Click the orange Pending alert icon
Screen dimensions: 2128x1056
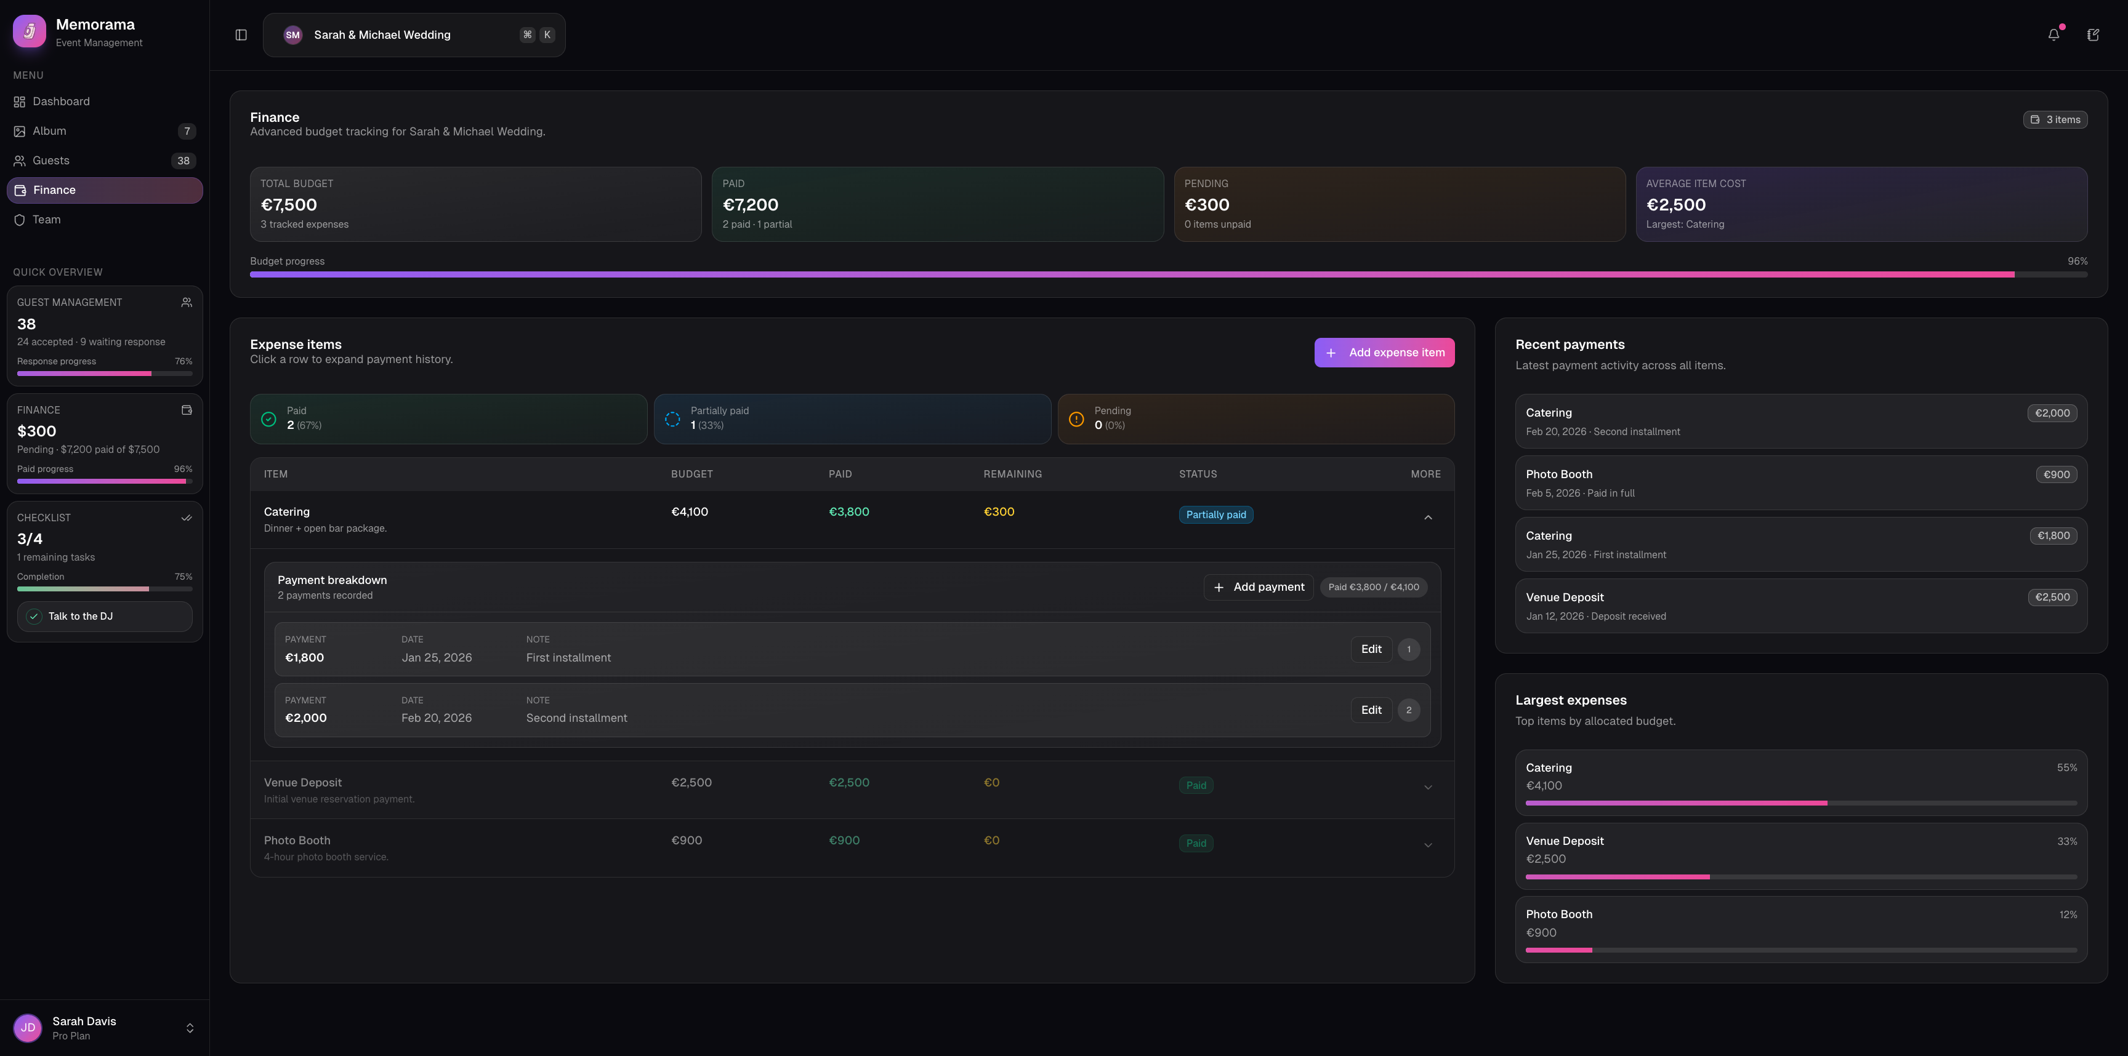1076,418
